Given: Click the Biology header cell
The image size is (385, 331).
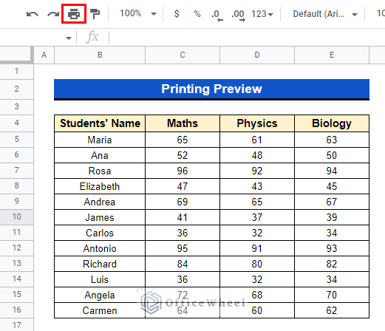Looking at the screenshot, I should [332, 123].
